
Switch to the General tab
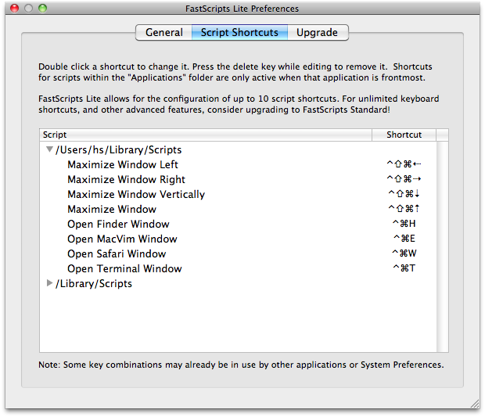pyautogui.click(x=163, y=33)
